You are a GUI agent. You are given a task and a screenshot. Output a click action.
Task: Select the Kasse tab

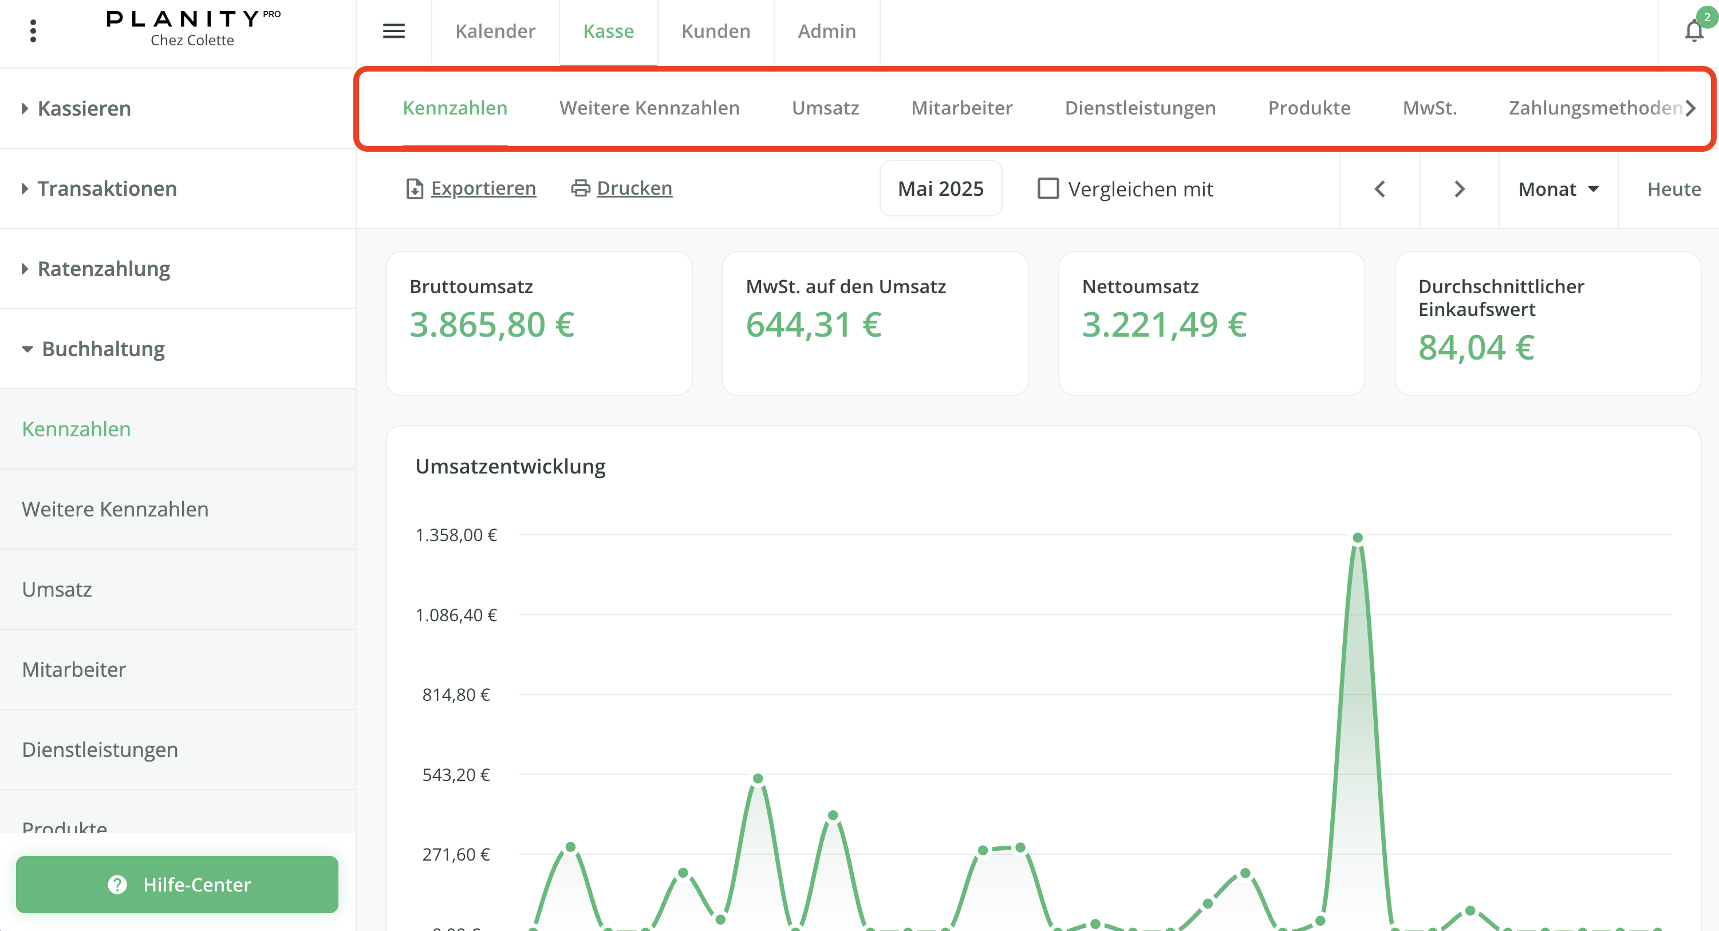(609, 31)
